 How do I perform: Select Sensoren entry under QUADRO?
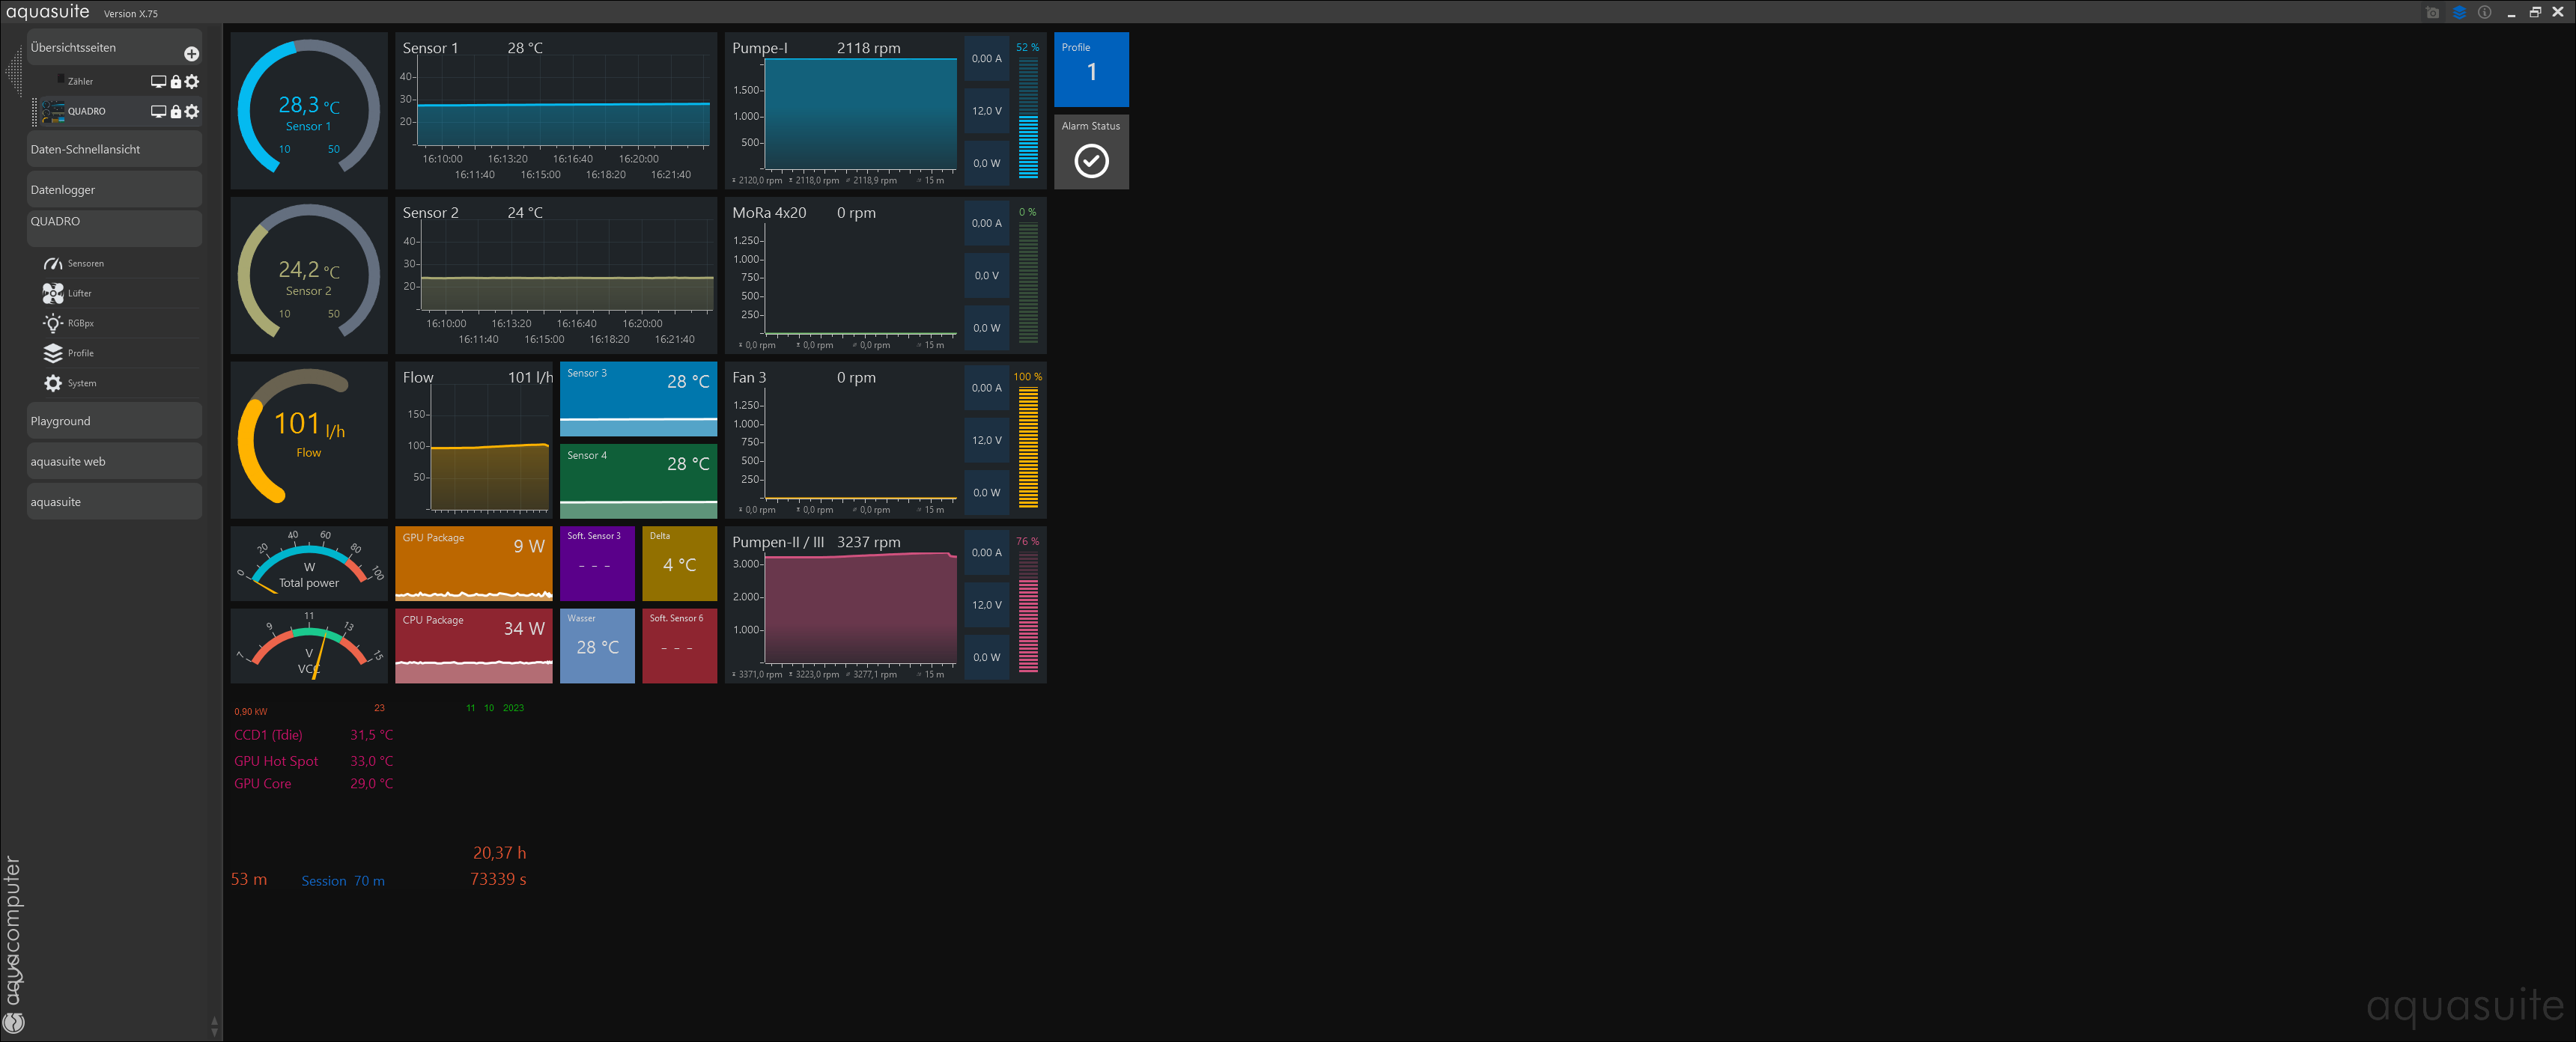[84, 264]
